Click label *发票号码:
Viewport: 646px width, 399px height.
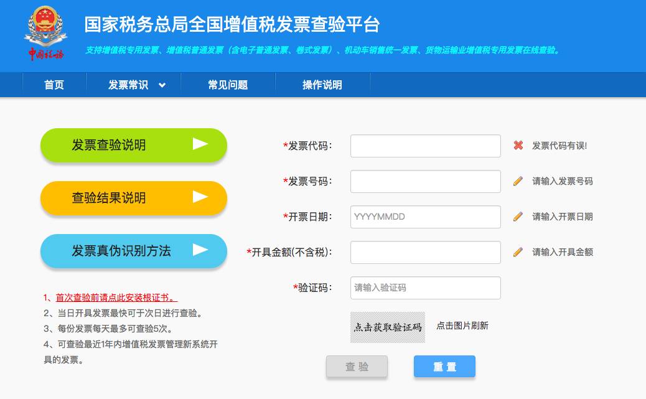tap(307, 181)
